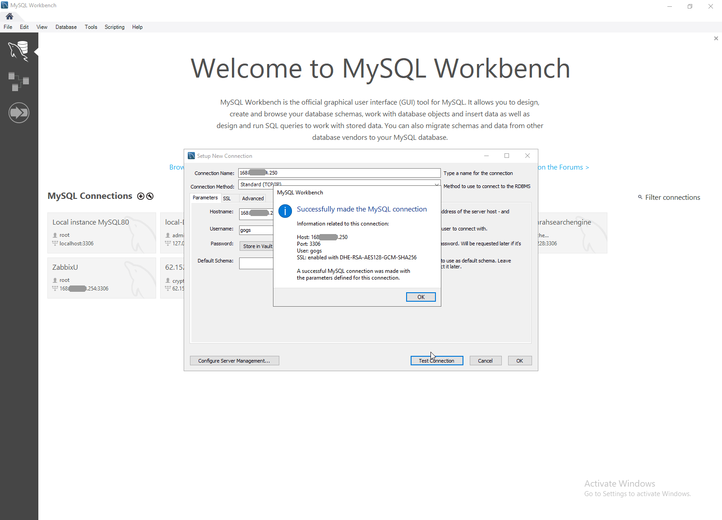Click the 'MySQL Connections' heading text
The image size is (722, 520).
click(x=90, y=196)
